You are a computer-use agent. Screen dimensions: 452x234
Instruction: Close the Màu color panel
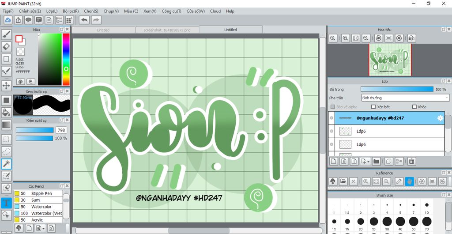click(x=67, y=30)
